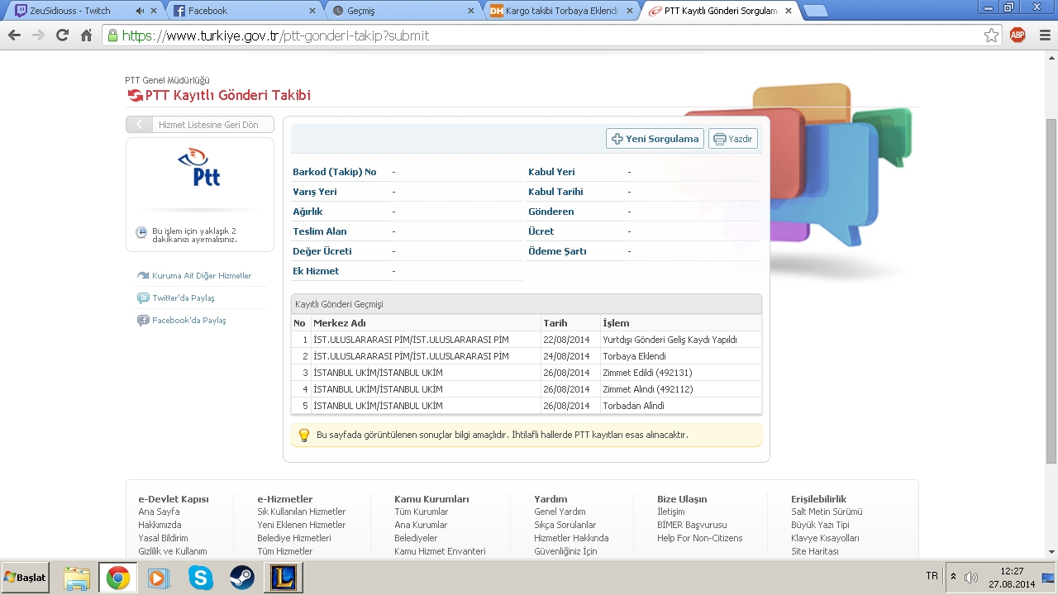Open BİMER Başvurusu footer link
Screen dimensions: 1058x595
tap(692, 525)
